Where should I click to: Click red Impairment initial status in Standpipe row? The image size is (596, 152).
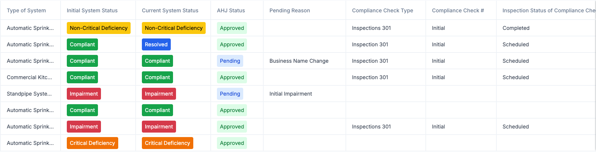84,94
